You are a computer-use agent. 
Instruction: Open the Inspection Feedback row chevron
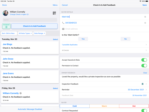146,84
